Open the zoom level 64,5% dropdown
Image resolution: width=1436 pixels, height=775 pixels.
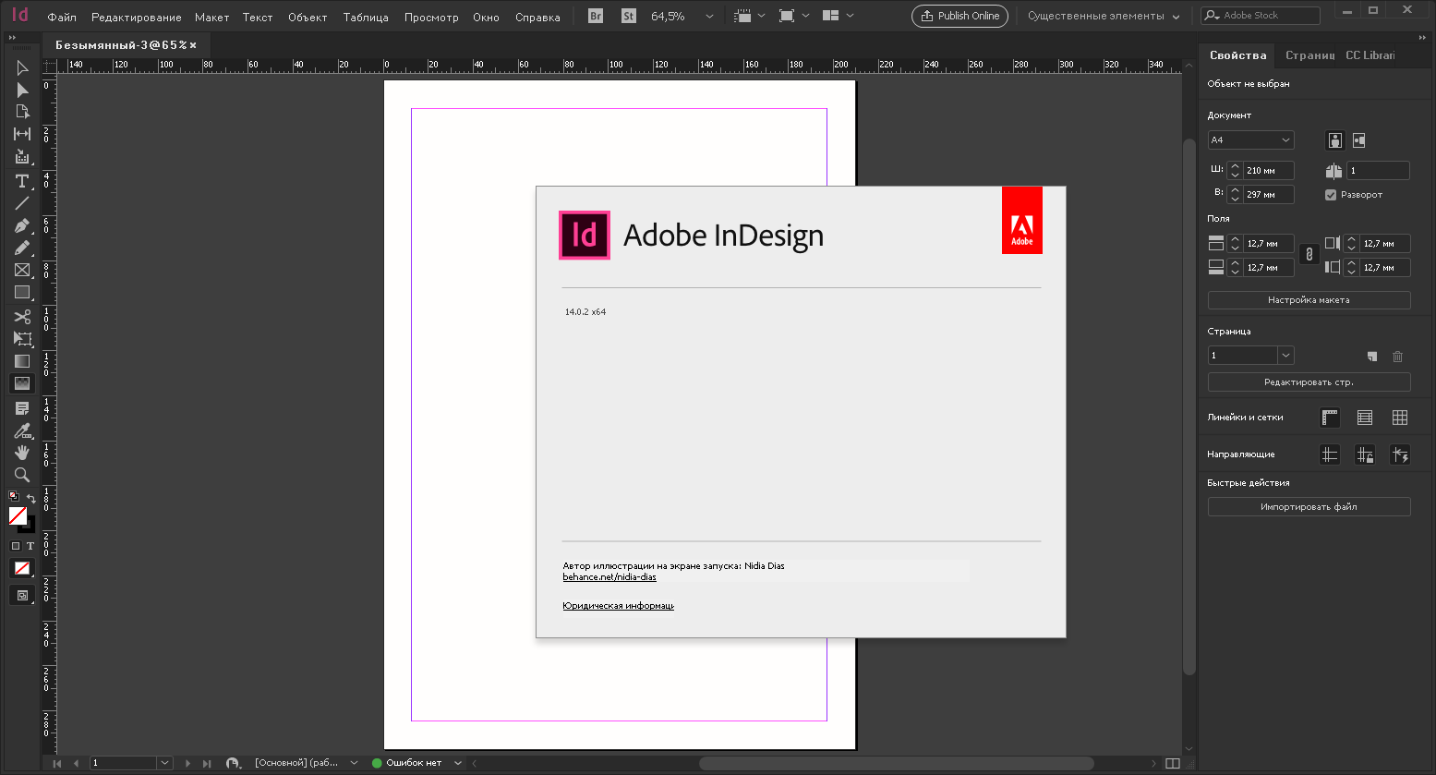709,17
